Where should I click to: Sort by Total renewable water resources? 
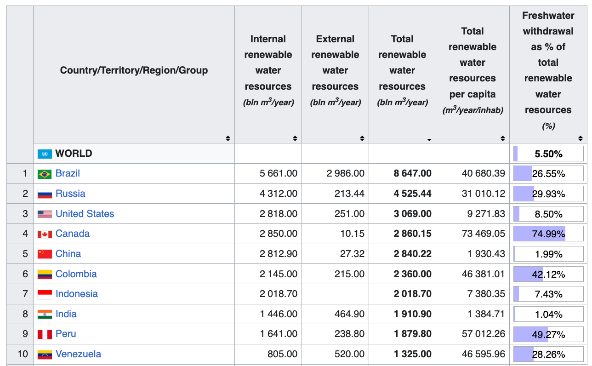click(429, 139)
